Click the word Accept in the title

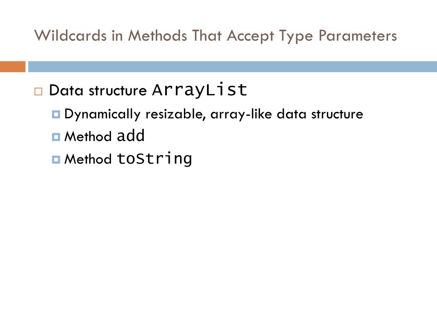250,36
